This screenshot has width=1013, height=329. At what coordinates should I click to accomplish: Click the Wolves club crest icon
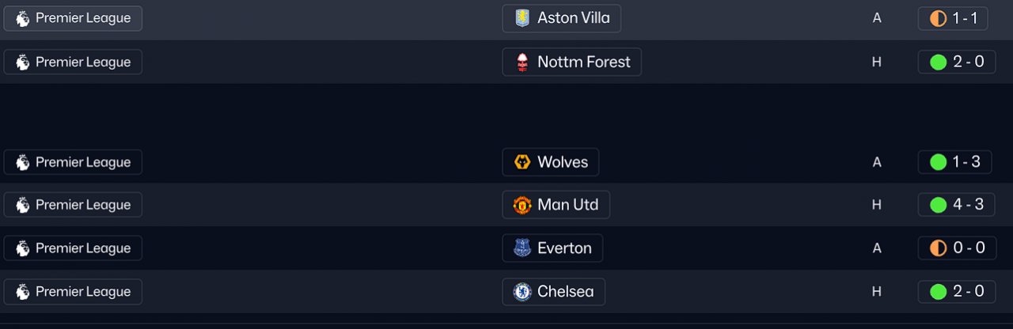(x=522, y=162)
